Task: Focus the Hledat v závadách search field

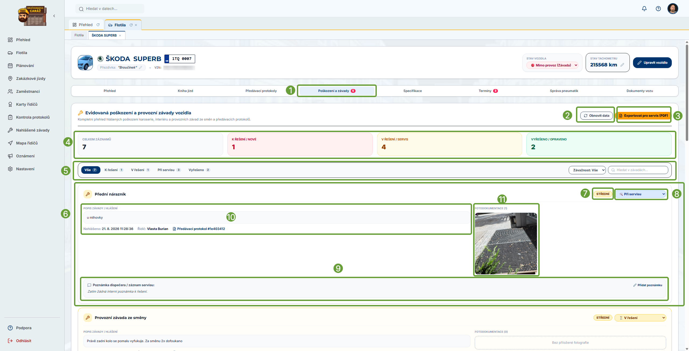Action: point(638,170)
